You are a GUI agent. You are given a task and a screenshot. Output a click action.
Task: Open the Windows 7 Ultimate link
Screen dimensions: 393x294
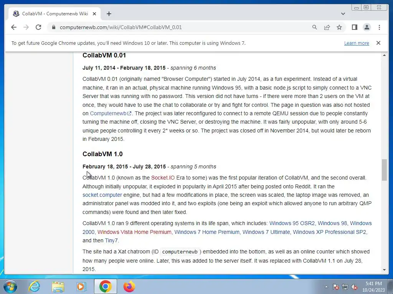(266, 232)
